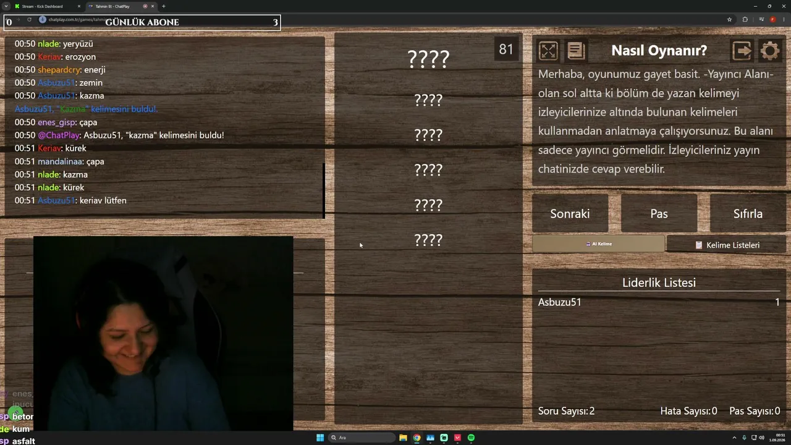Select the AI Kelime tab

click(x=598, y=244)
